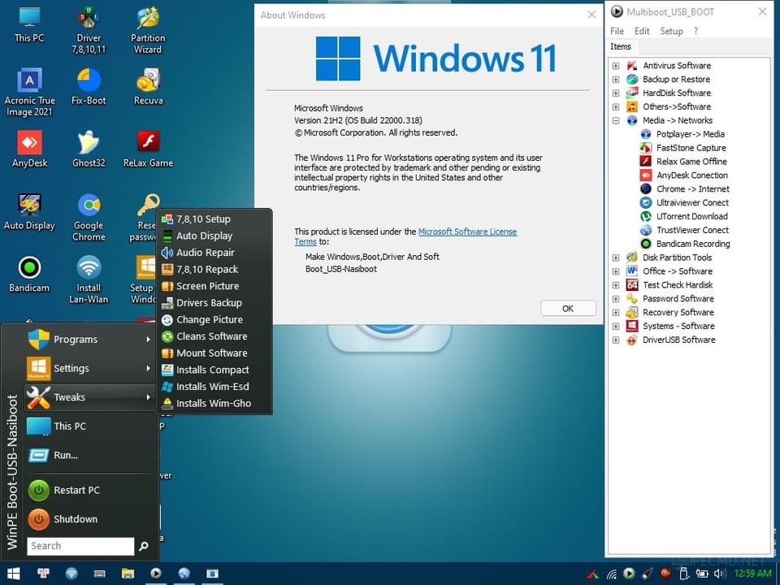This screenshot has width=780, height=585.
Task: Expand Systems - Software tree node
Action: coord(616,327)
